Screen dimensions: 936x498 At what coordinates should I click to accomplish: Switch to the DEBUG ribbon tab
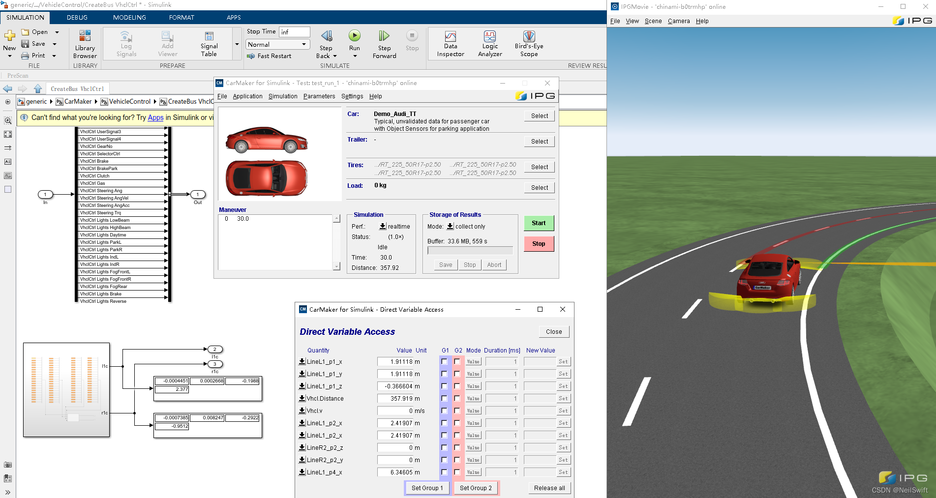(77, 17)
